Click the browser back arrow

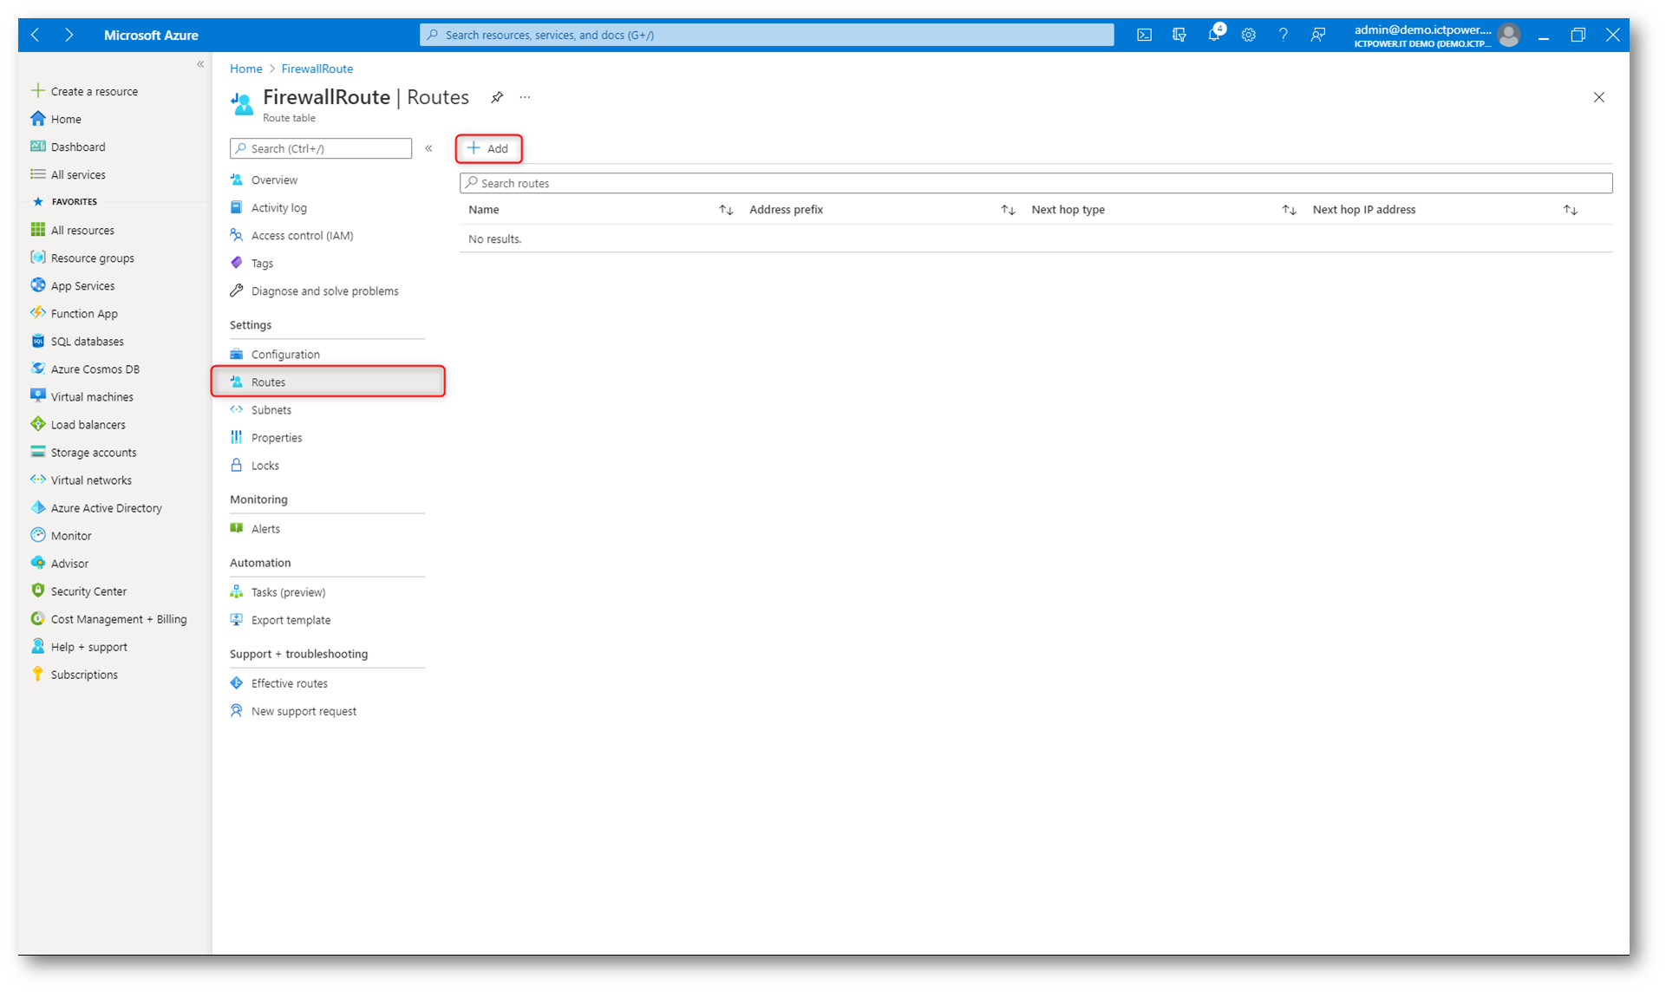36,35
